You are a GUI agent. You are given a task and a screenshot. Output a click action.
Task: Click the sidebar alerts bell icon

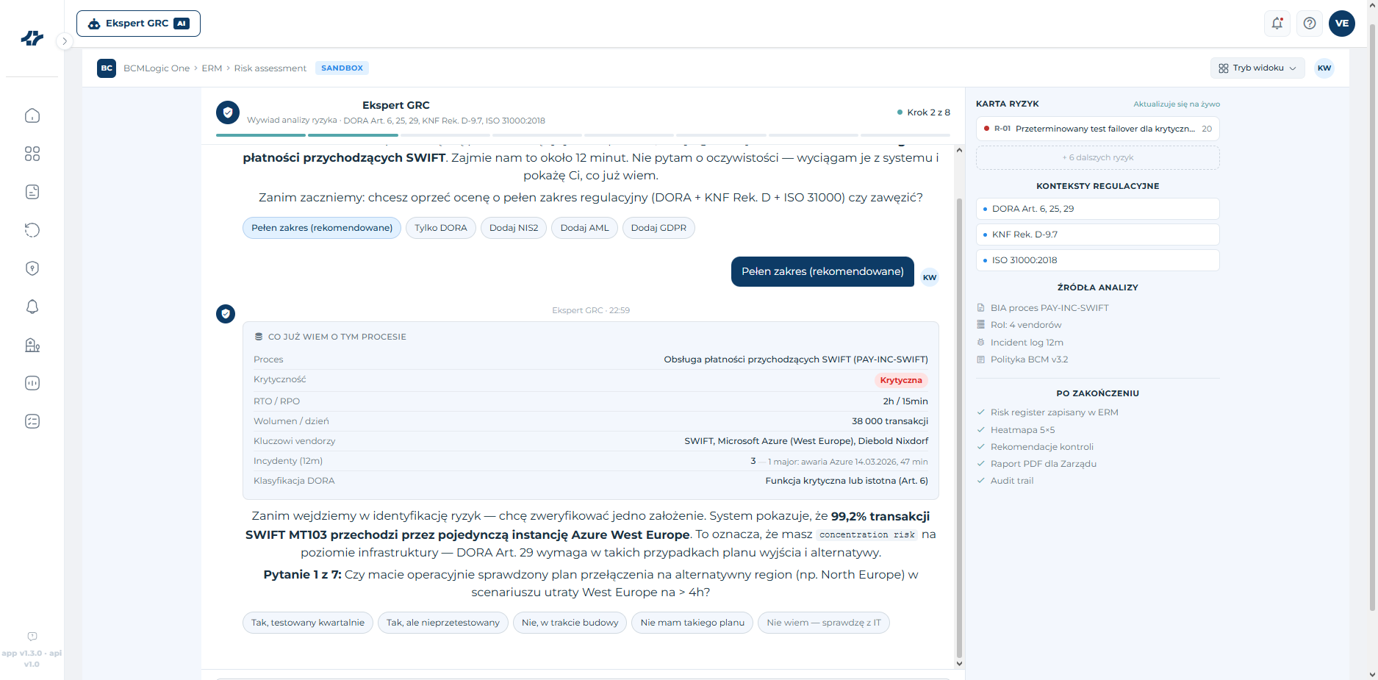[32, 307]
